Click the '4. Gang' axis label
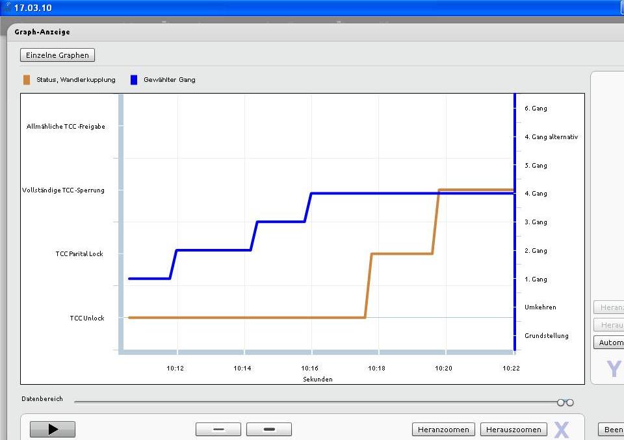This screenshot has height=440, width=624. click(x=536, y=194)
